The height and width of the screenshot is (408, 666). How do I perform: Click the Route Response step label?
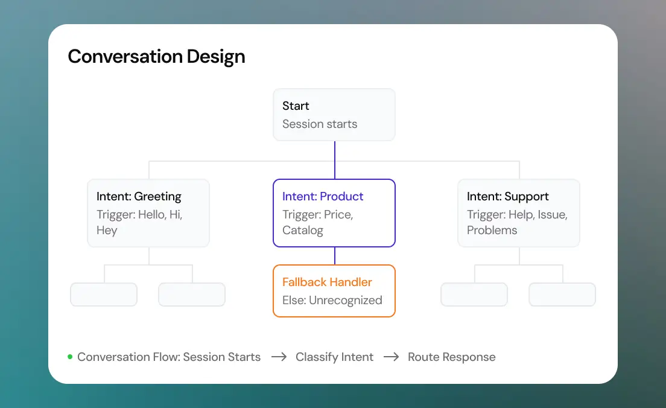(451, 357)
